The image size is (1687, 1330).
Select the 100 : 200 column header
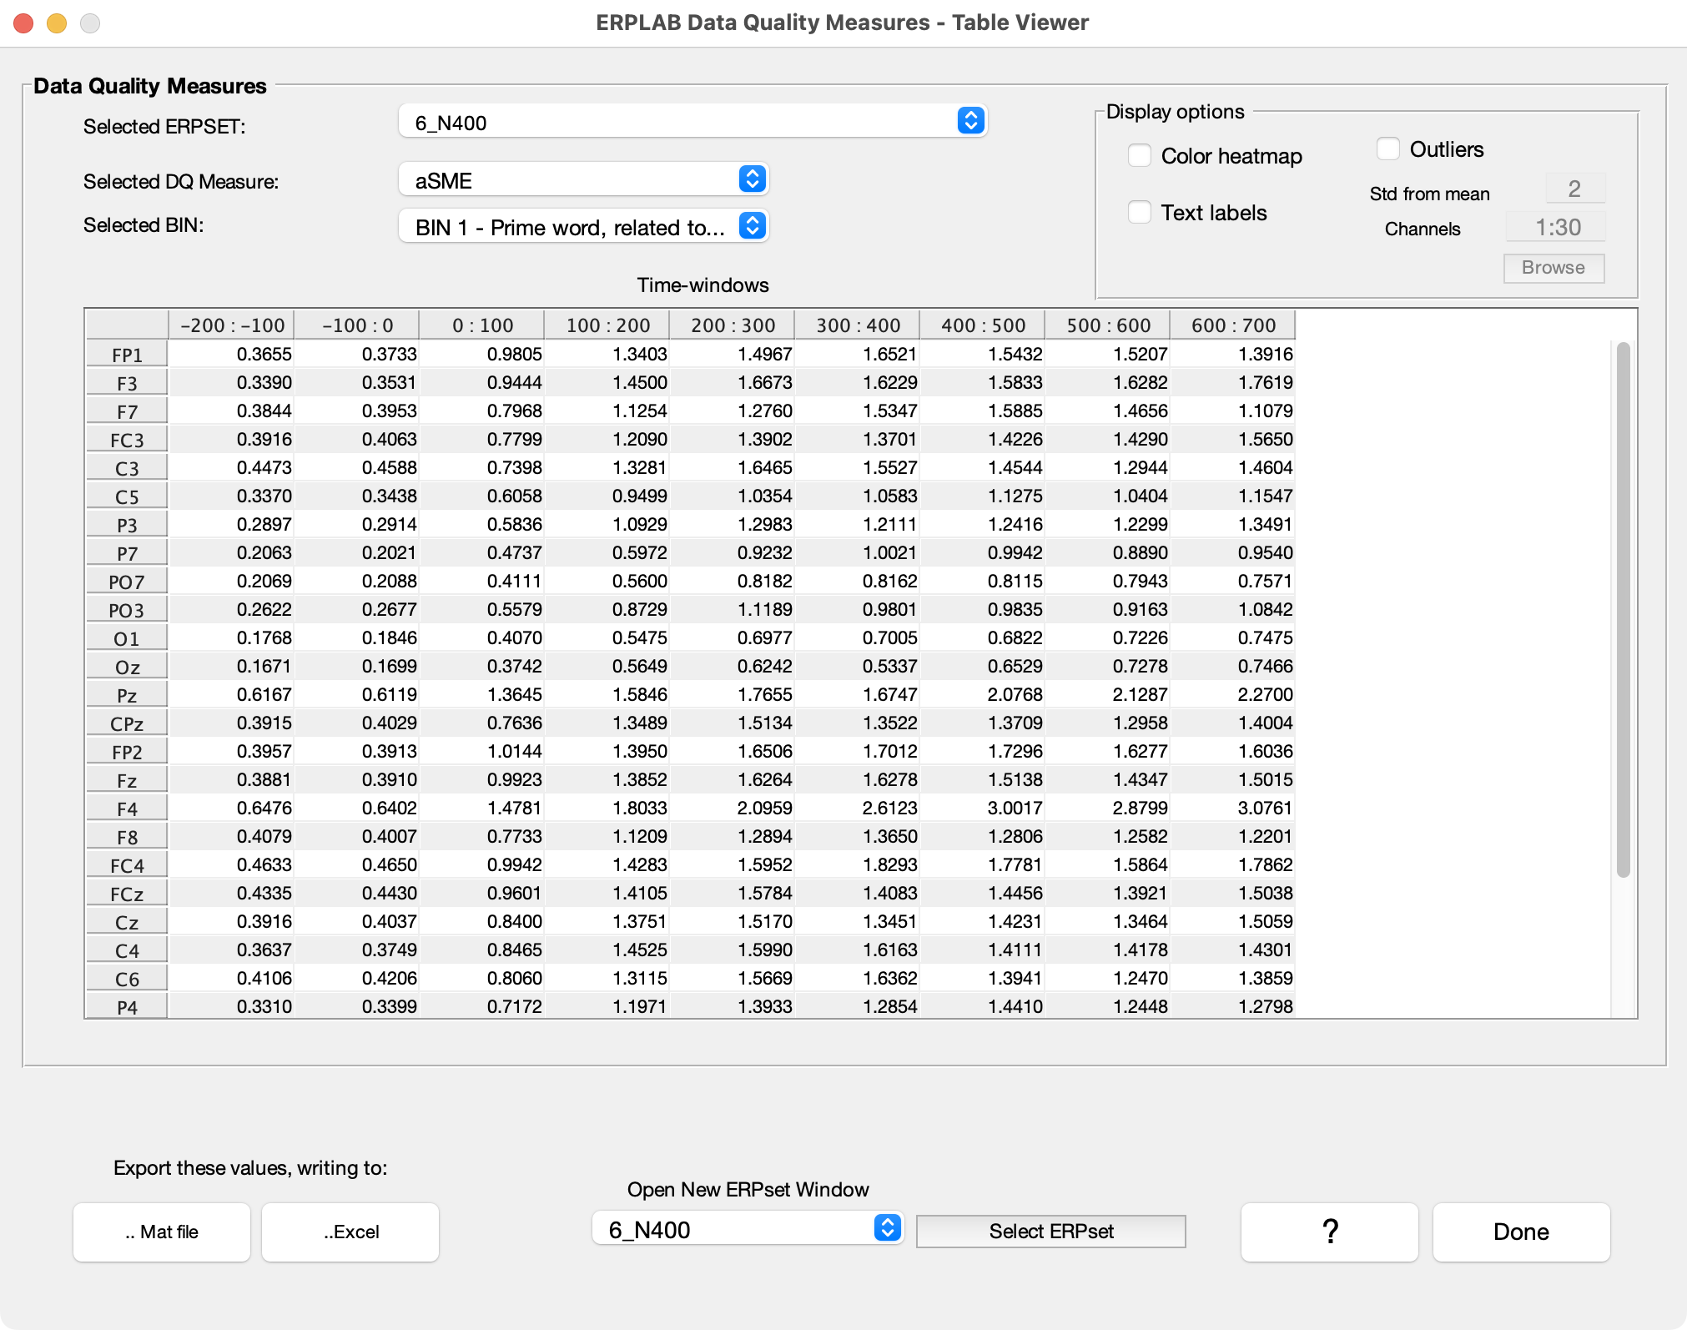[607, 325]
